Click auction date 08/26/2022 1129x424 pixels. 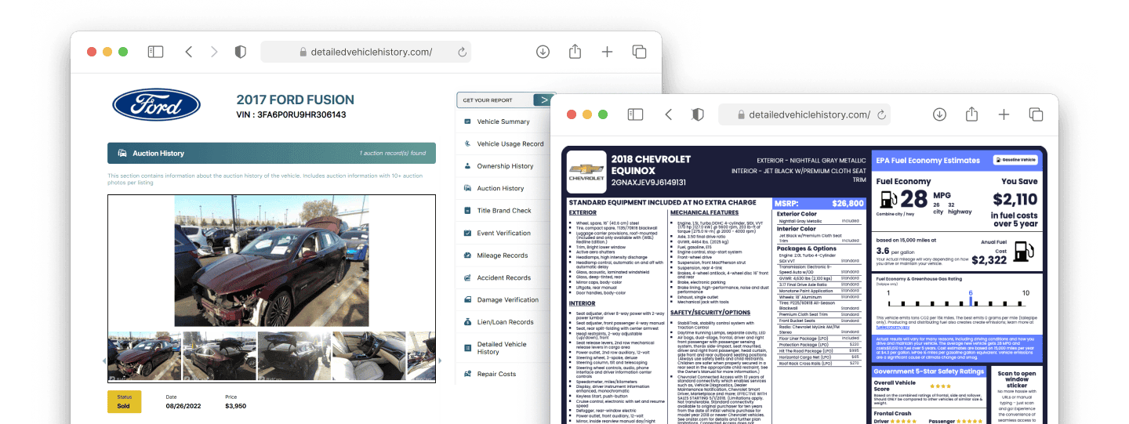click(183, 407)
